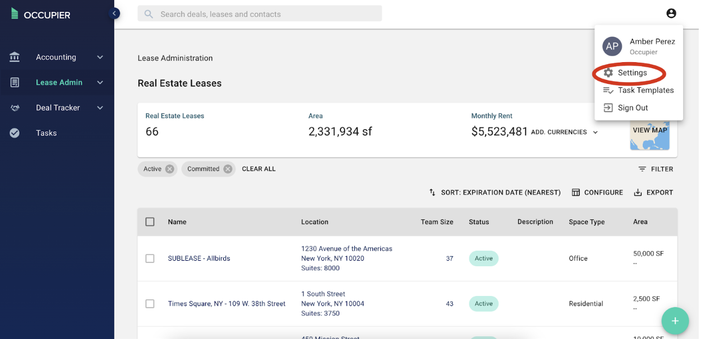Click the Accounting bank icon in sidebar

click(x=15, y=57)
